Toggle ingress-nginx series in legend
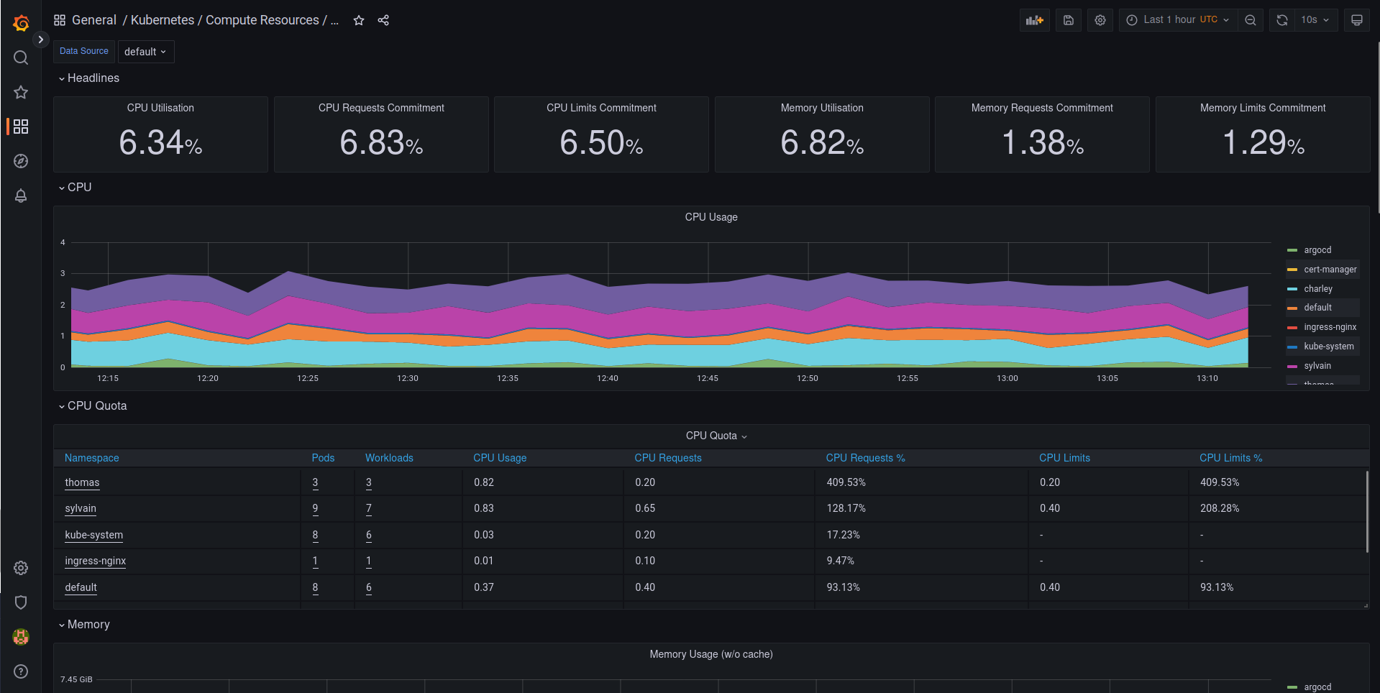Viewport: 1380px width, 693px height. click(1330, 327)
